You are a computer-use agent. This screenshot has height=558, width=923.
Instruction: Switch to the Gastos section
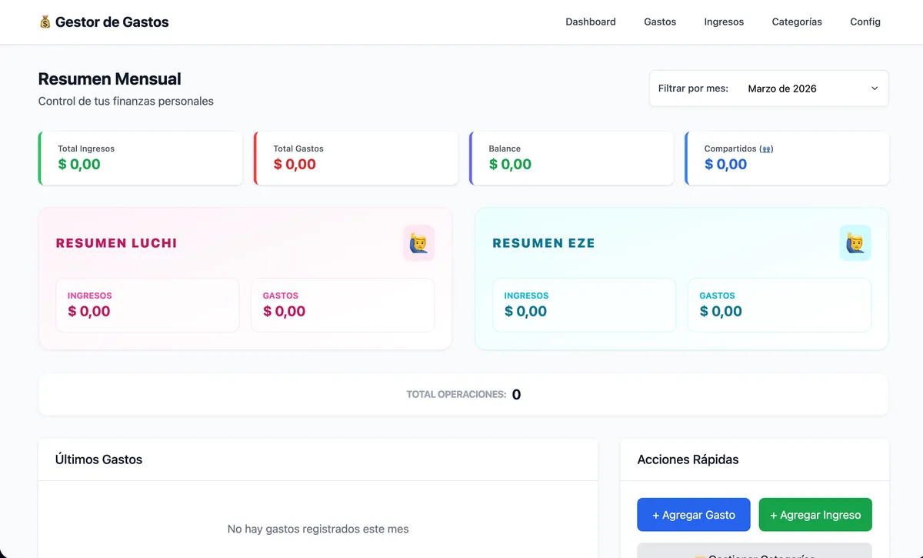point(659,22)
